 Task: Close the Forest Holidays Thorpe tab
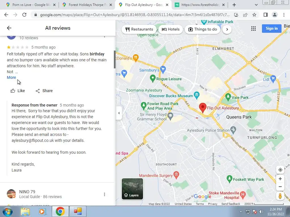click(x=111, y=5)
